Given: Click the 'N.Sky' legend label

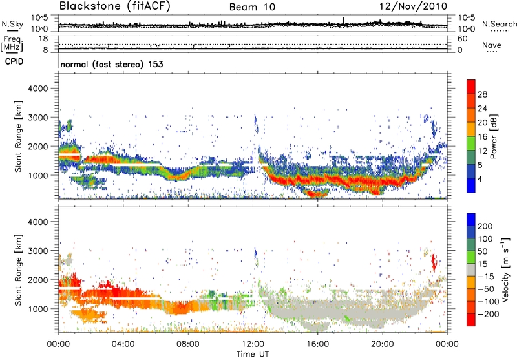Looking at the screenshot, I should (x=12, y=24).
